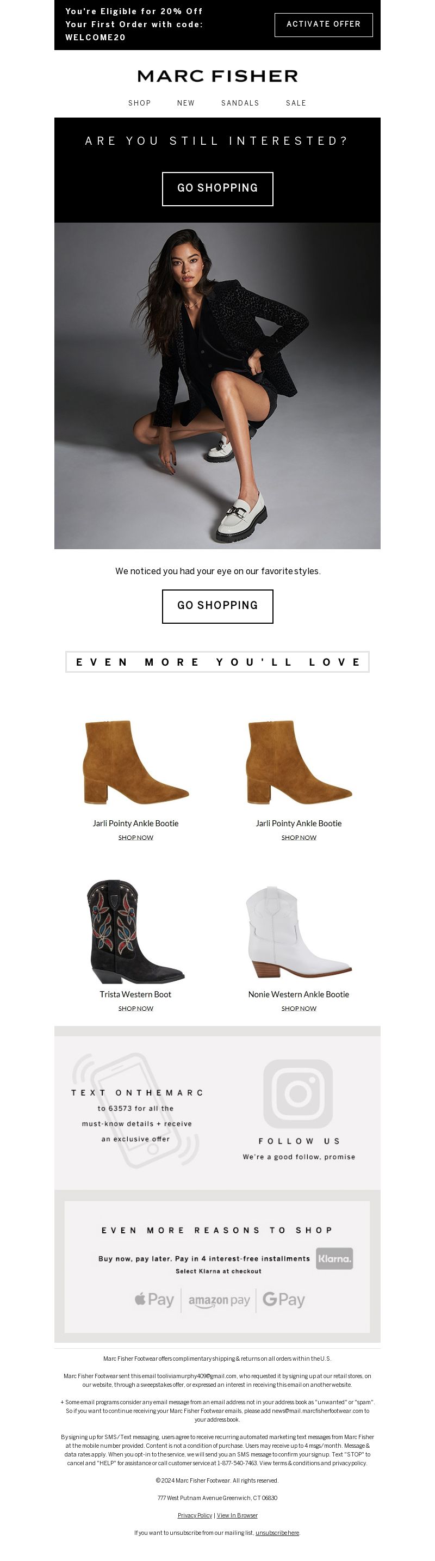
Task: Open the Sale menu item
Action: tap(296, 103)
